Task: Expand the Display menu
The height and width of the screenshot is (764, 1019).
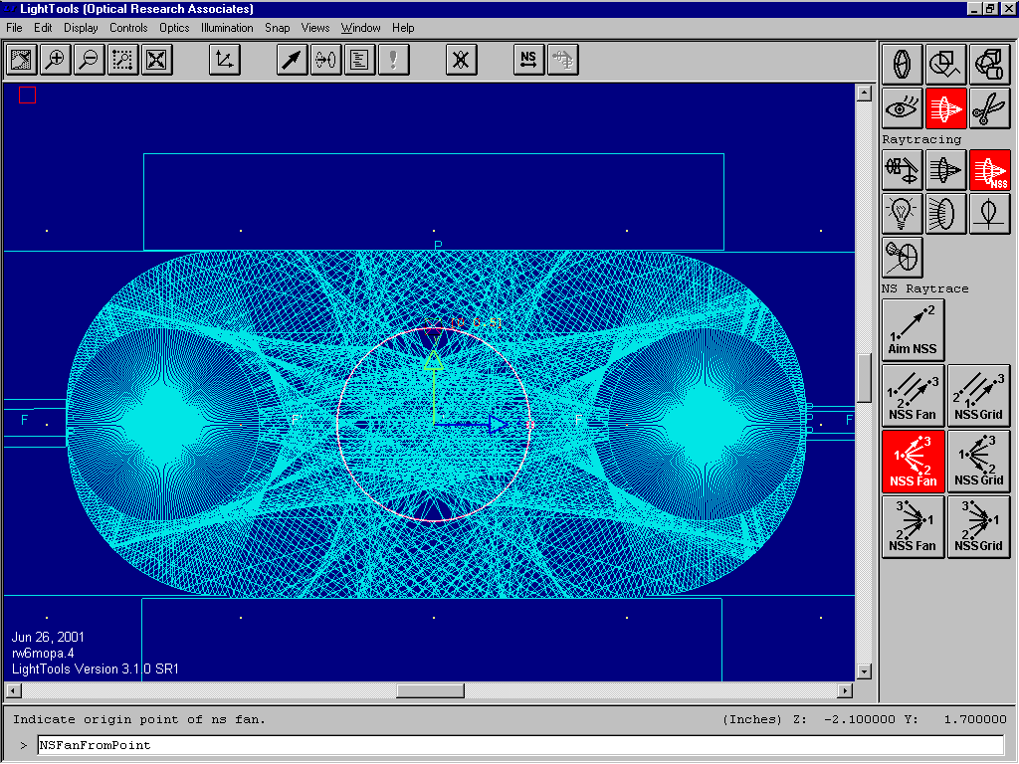Action: 81,28
